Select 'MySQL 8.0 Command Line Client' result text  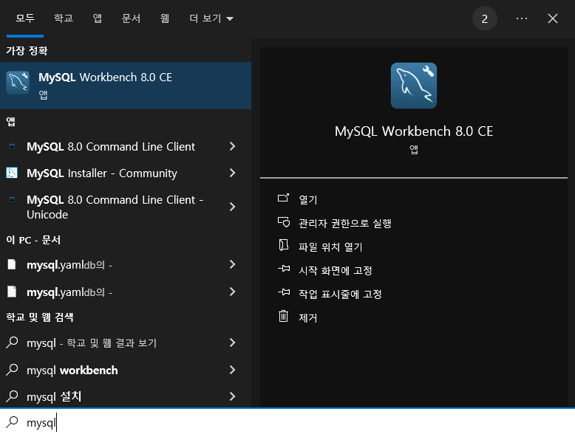111,146
